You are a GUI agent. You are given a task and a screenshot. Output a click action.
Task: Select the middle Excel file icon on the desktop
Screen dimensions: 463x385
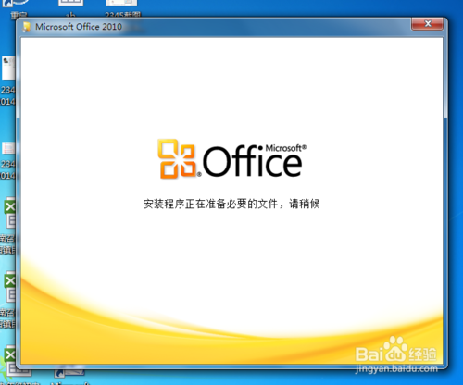(9, 288)
